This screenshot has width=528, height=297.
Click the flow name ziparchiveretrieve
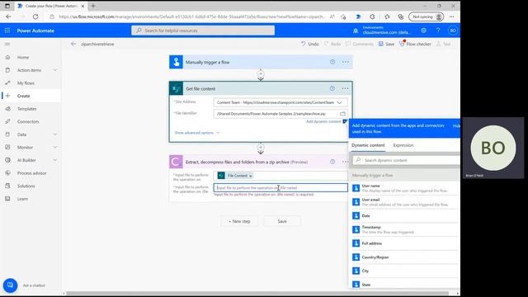click(x=97, y=44)
